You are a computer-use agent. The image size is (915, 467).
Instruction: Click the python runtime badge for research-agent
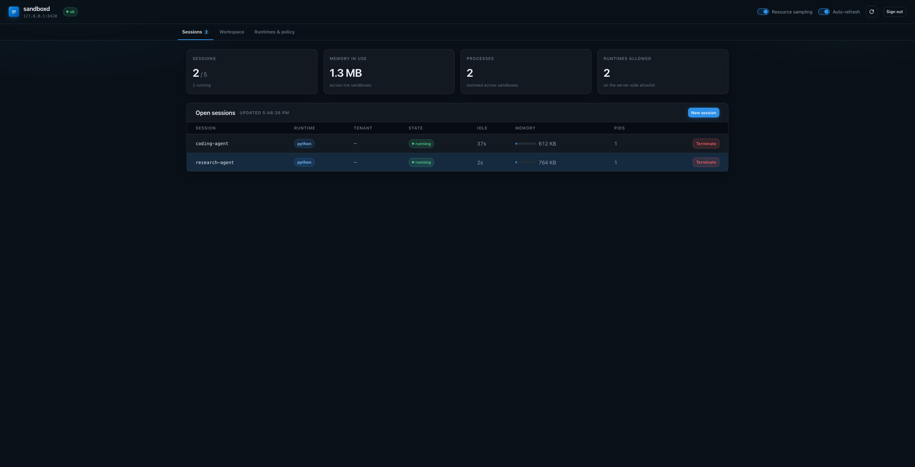pos(304,162)
